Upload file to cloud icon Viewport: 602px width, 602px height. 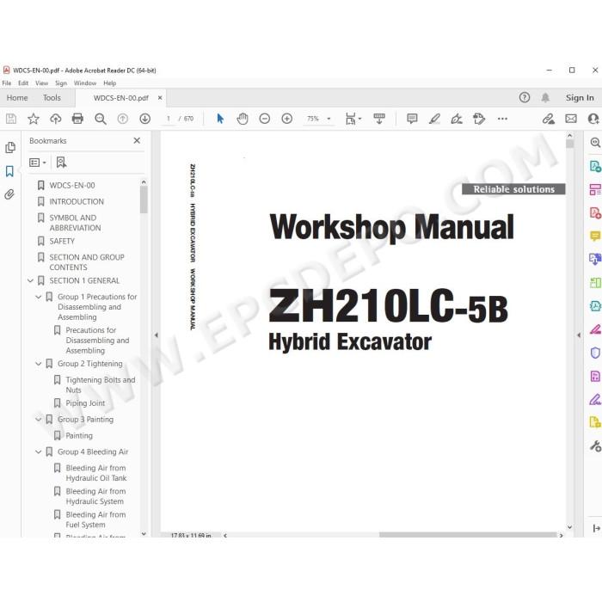56,119
